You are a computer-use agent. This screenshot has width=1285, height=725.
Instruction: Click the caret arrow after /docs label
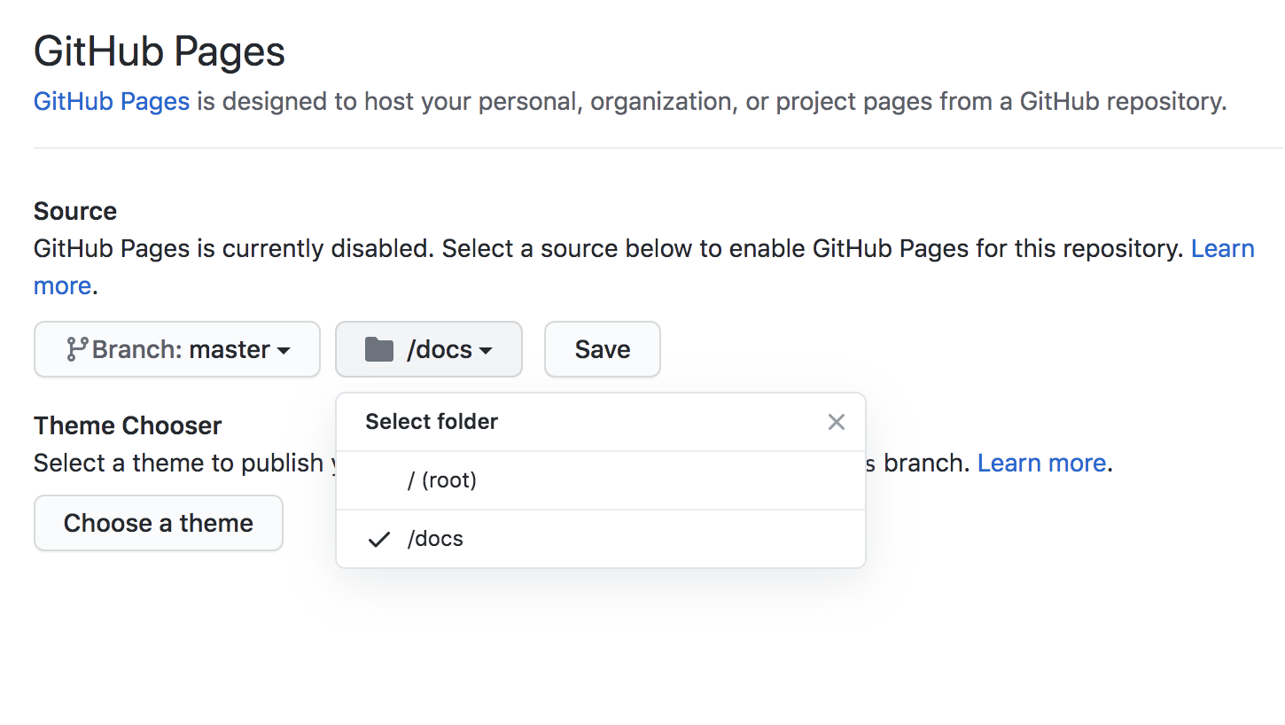[486, 351]
